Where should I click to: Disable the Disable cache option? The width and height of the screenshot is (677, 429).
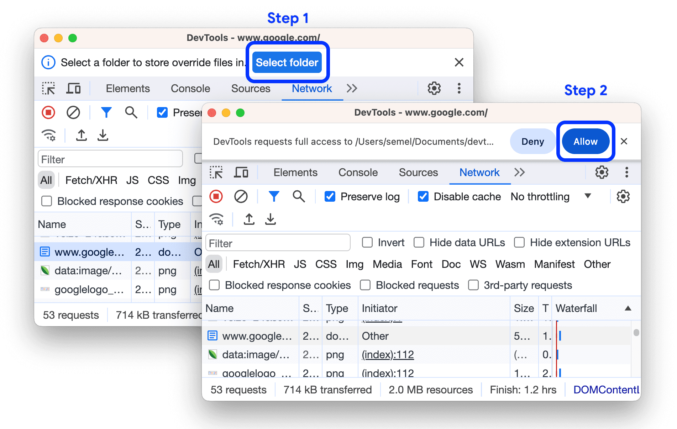tap(423, 196)
